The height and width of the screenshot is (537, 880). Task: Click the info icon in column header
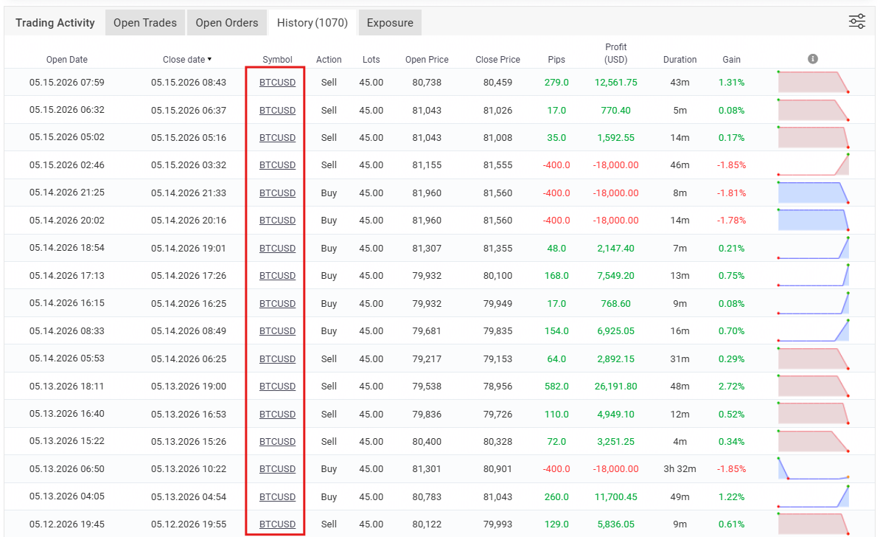(813, 59)
